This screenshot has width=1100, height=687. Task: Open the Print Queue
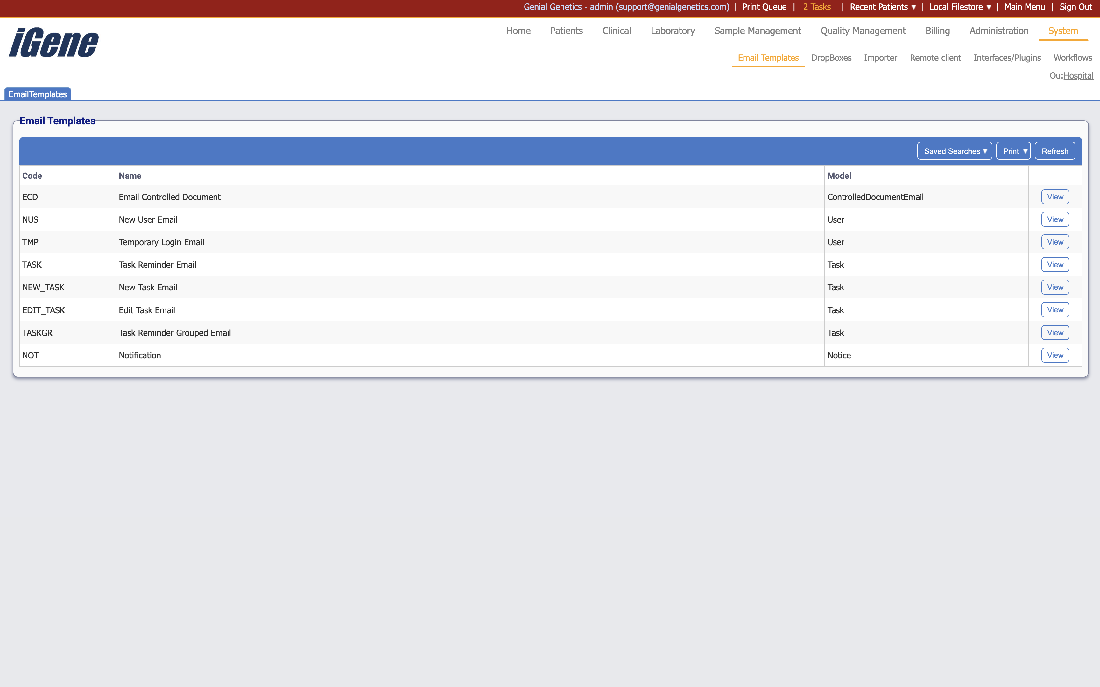[764, 7]
